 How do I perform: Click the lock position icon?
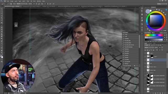click(152, 50)
